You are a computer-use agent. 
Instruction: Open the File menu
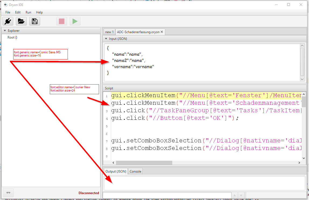click(8, 12)
